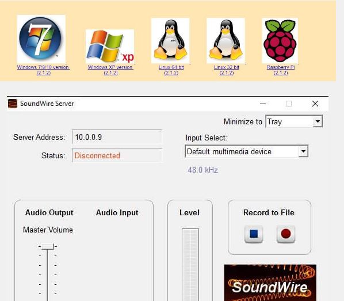Viewport: 344px width, 301px height.
Task: Click the Linux 32 bit penguin icon
Action: tap(225, 41)
